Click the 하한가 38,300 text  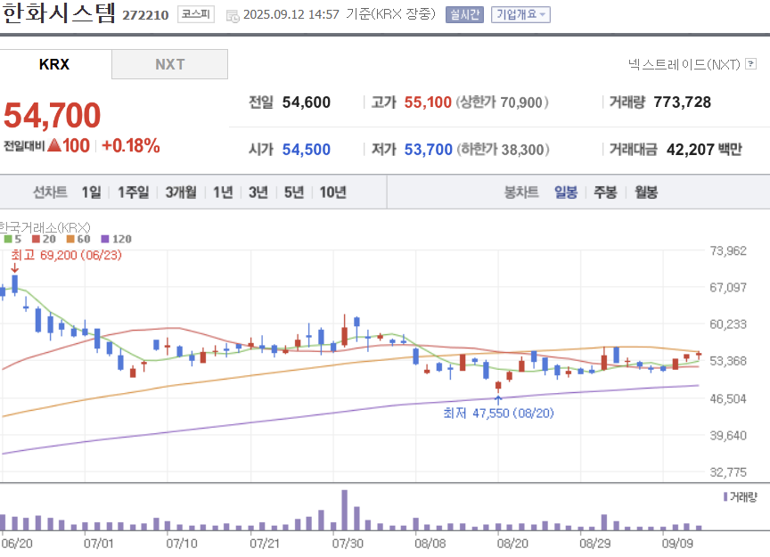(x=504, y=150)
